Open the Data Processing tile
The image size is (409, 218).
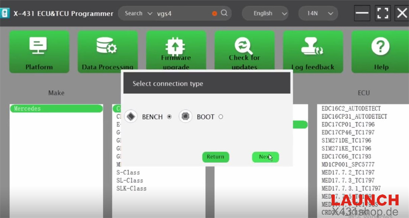107,52
